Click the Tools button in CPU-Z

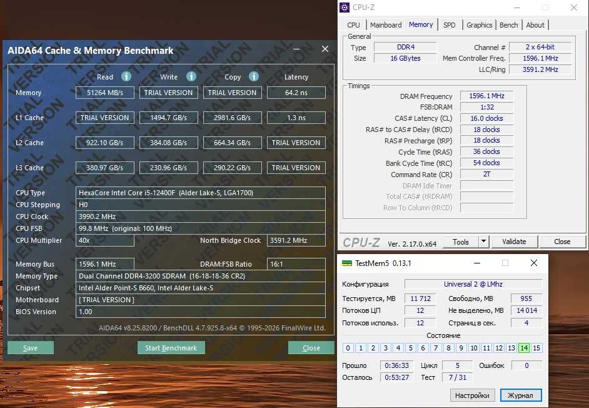tap(461, 242)
